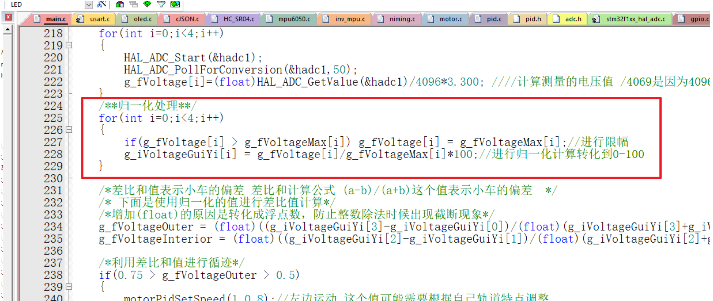Click the 进行限幅 comment
This screenshot has width=713, height=301.
point(598,142)
